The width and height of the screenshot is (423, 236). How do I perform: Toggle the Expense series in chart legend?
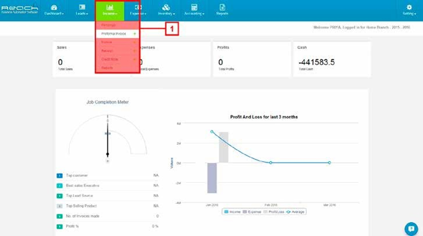click(252, 212)
